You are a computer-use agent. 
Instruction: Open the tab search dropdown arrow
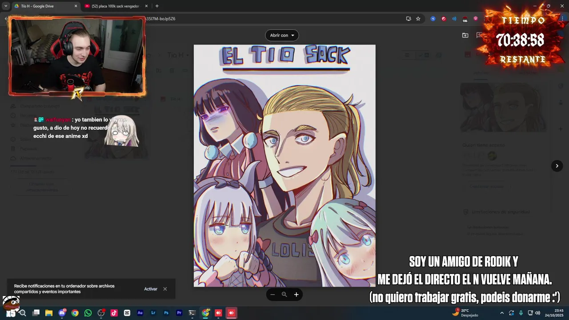click(x=5, y=6)
